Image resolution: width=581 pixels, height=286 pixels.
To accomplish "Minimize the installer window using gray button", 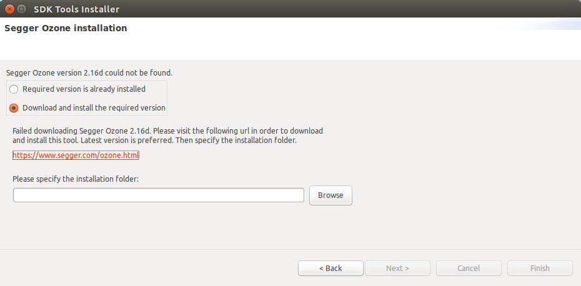I will coord(21,9).
